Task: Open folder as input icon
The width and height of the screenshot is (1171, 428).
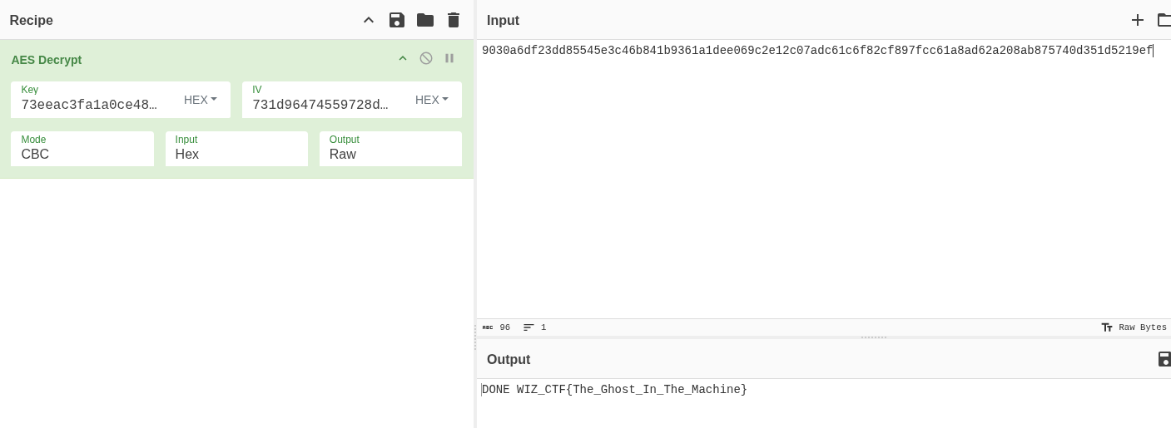Action: coord(1164,20)
